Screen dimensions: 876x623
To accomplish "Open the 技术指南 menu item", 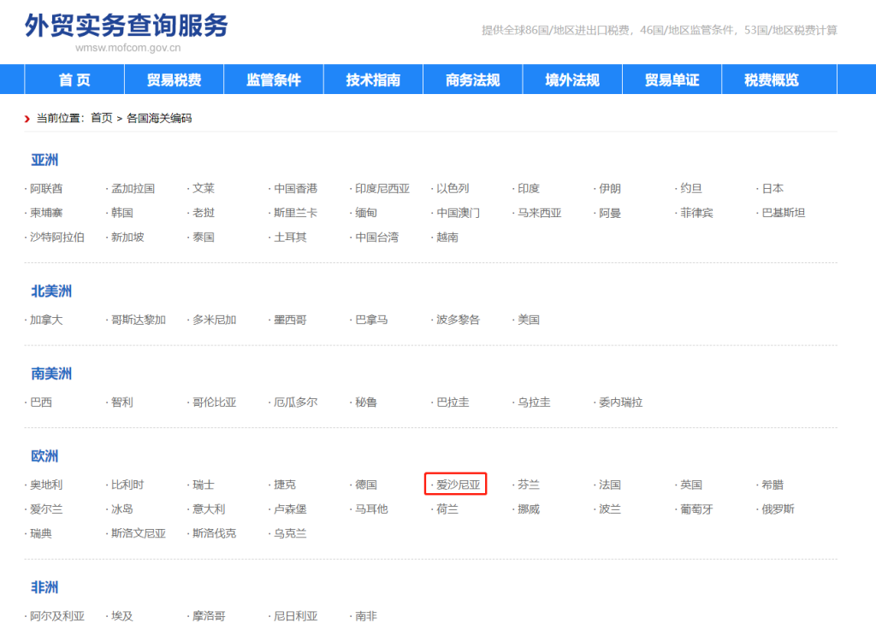I will (x=373, y=79).
